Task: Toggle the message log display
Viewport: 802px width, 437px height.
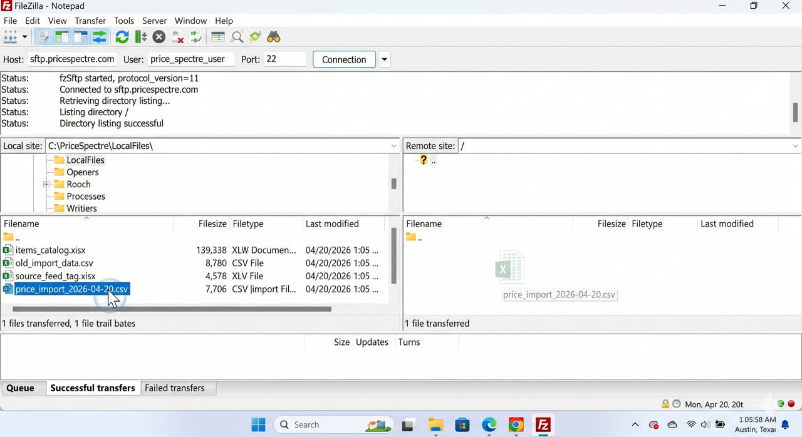Action: 43,37
